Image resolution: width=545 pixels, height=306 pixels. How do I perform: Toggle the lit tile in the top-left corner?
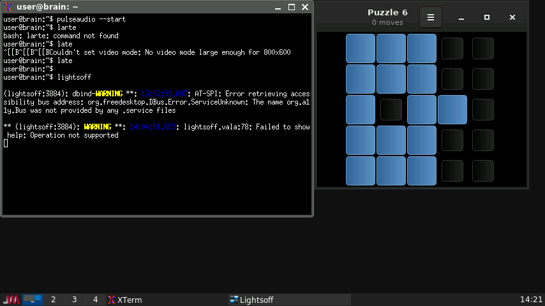coord(361,48)
